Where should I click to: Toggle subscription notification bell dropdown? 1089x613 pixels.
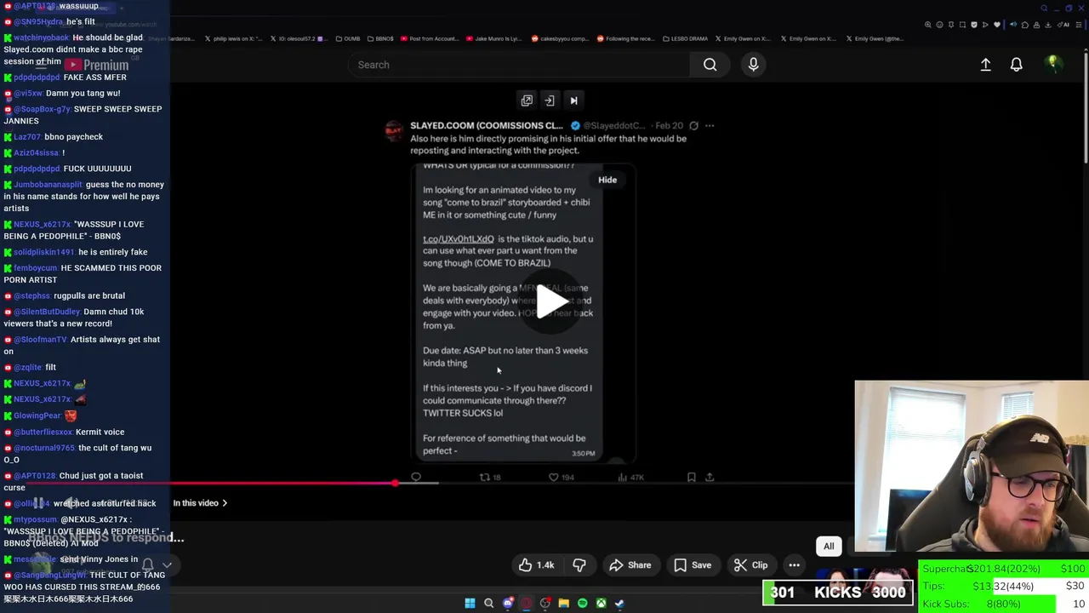(x=157, y=564)
